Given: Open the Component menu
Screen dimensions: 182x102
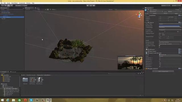Looking at the screenshot, I should (22, 3).
